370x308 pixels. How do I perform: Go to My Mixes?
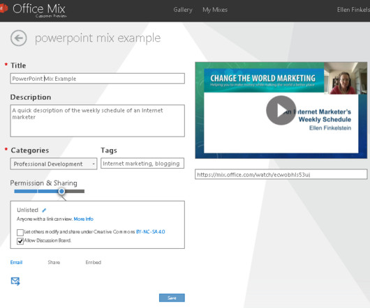tap(215, 10)
